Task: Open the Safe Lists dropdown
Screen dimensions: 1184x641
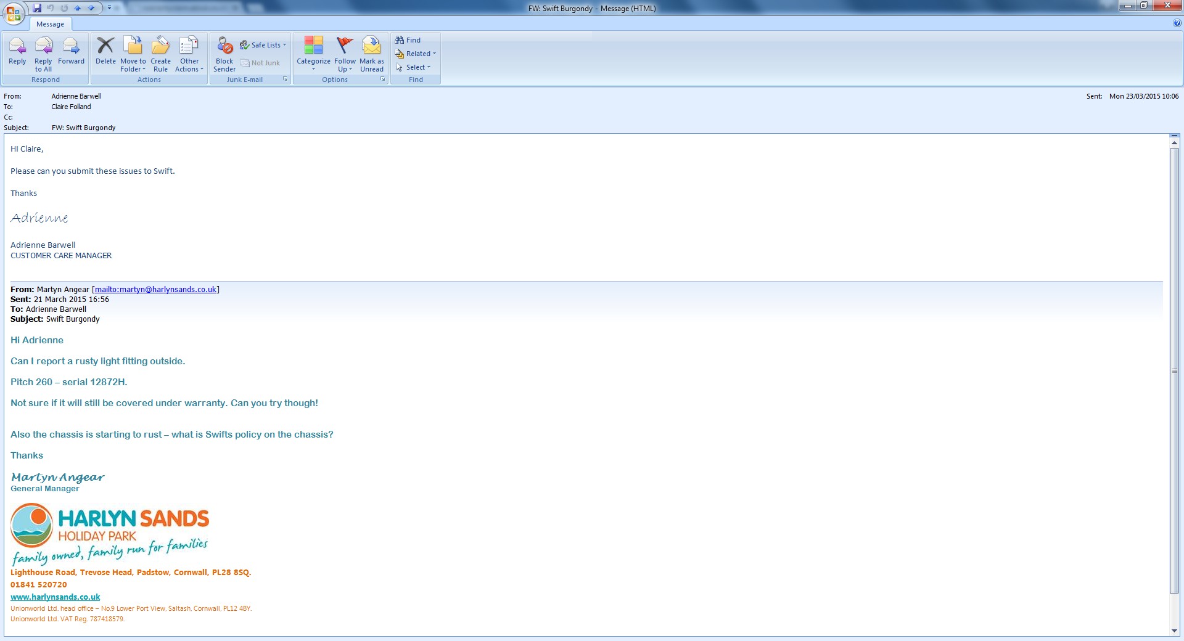Action: pyautogui.click(x=263, y=45)
